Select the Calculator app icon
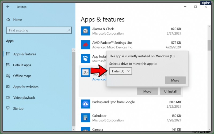Viewport: 214px width, 134px height. click(85, 118)
